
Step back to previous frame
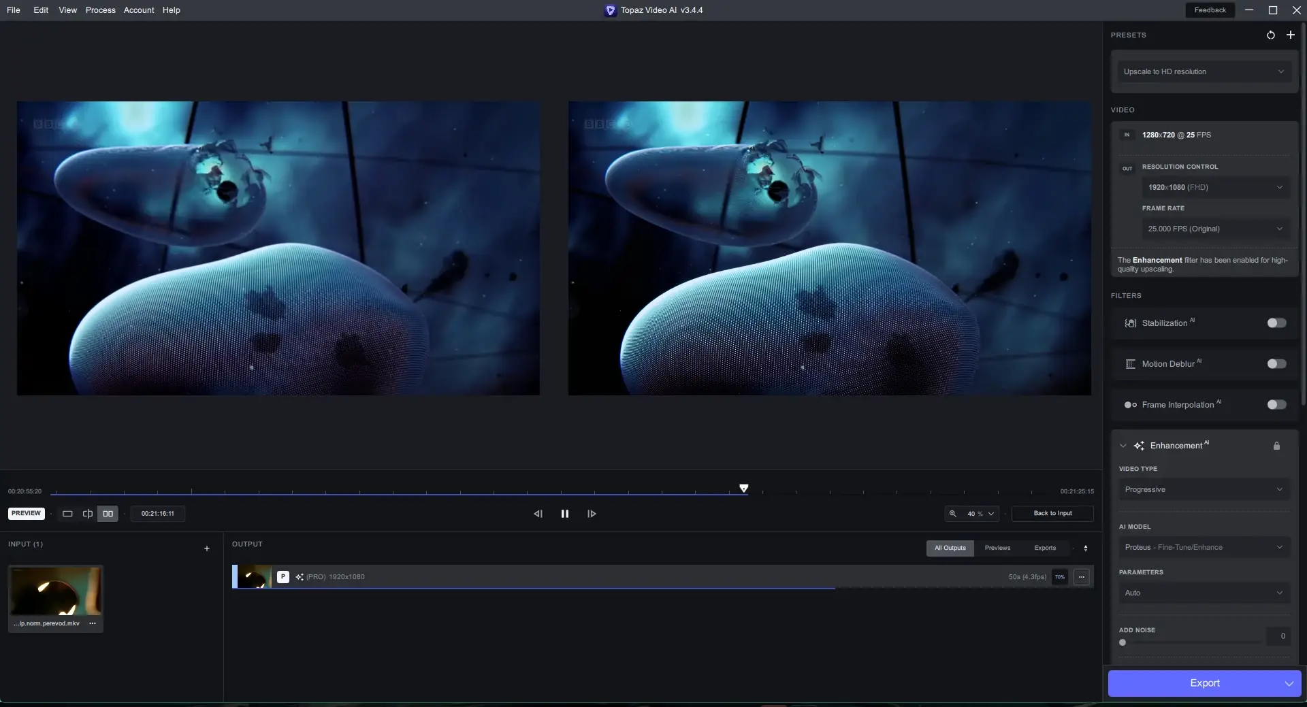click(x=538, y=514)
